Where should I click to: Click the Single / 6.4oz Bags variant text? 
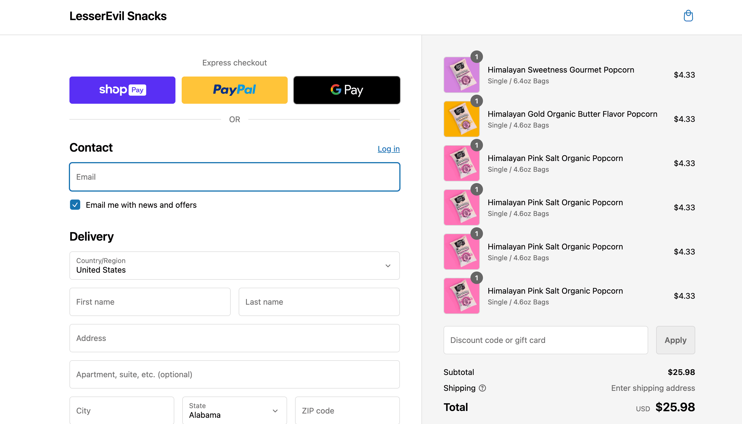(x=518, y=81)
